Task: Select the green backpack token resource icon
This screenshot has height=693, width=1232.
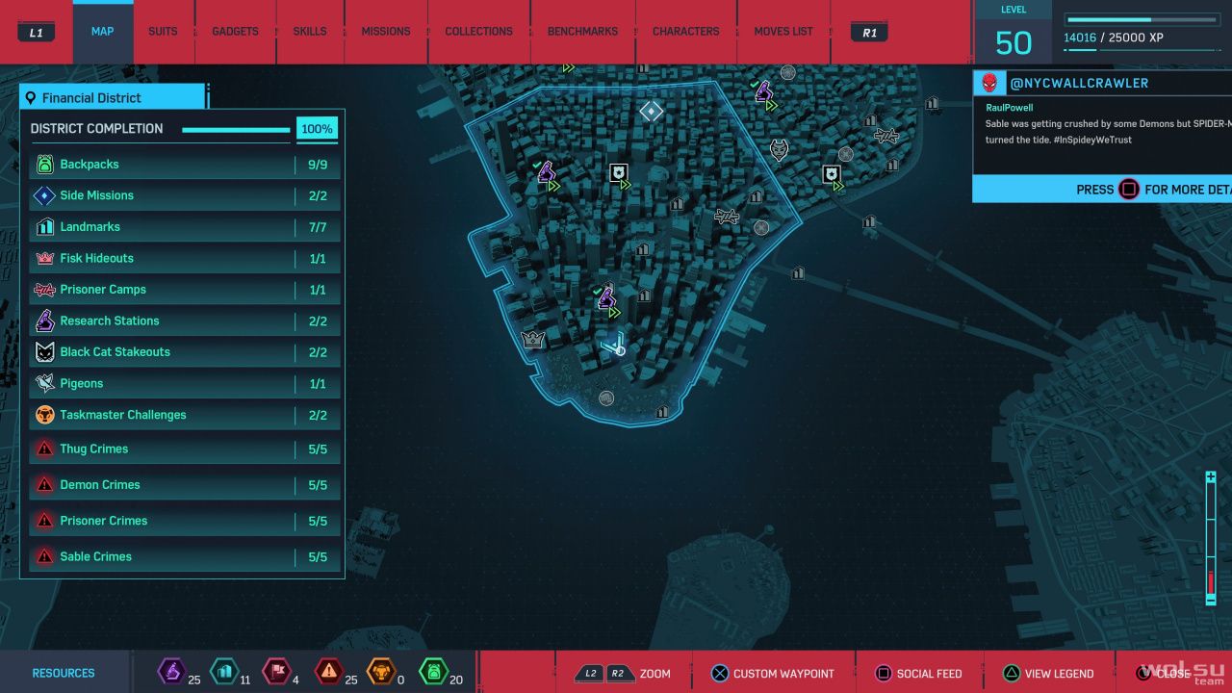Action: click(x=434, y=671)
